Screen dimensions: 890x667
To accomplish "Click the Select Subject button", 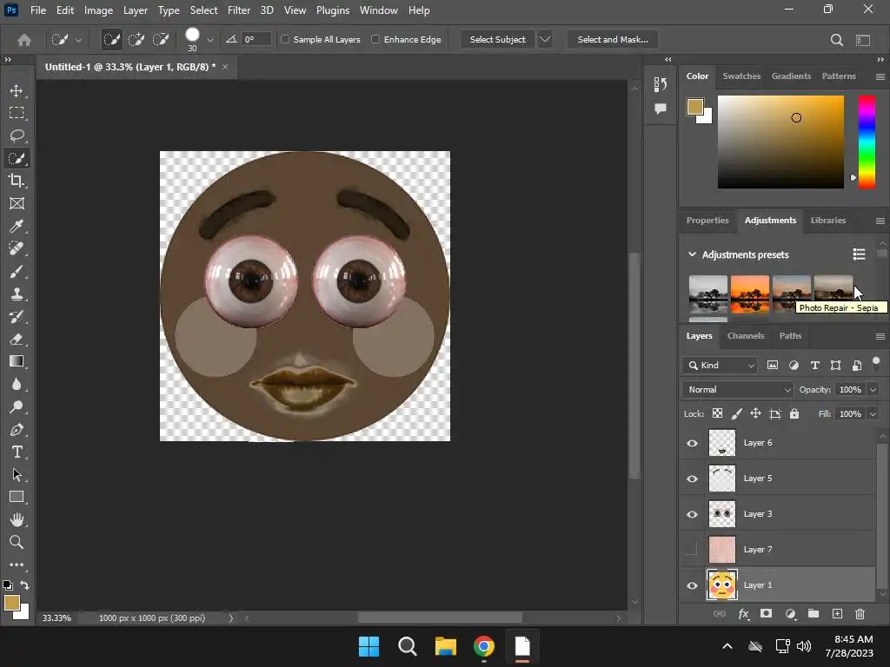I will pyautogui.click(x=497, y=40).
